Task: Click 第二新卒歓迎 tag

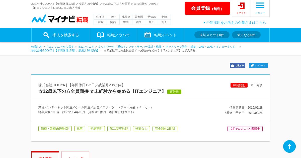Action: click(x=119, y=129)
